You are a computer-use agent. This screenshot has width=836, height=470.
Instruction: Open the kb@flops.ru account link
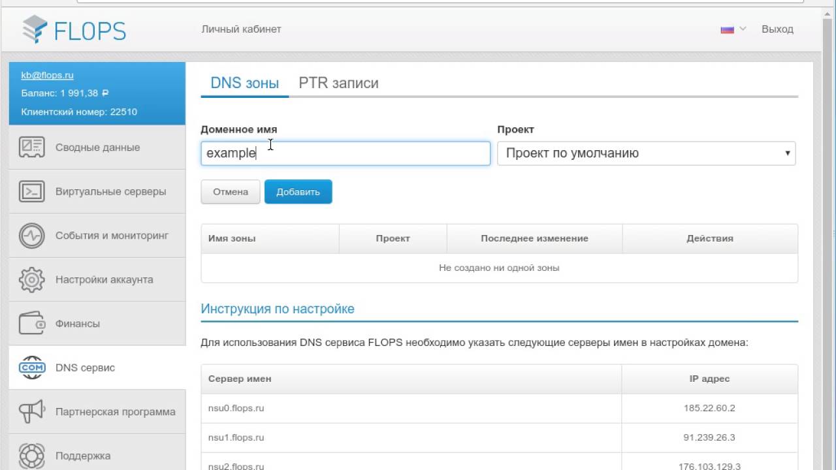(47, 75)
